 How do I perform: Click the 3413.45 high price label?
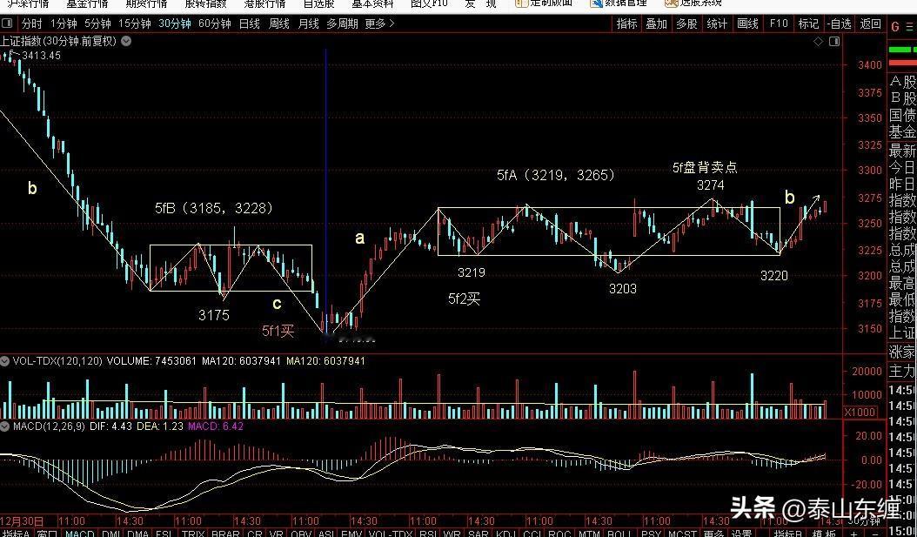pyautogui.click(x=41, y=56)
